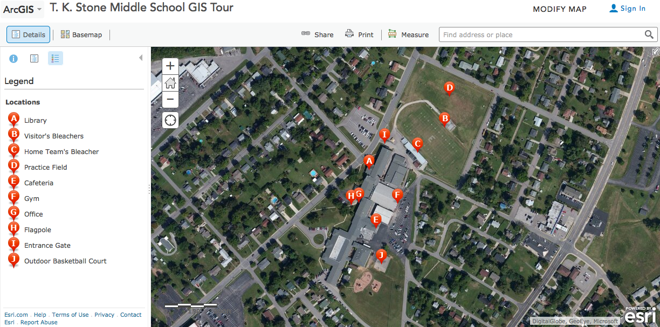Toggle the Details panel button
The width and height of the screenshot is (660, 327).
(x=29, y=34)
